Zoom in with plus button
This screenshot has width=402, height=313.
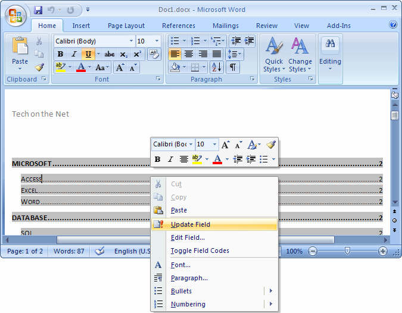[x=383, y=251]
